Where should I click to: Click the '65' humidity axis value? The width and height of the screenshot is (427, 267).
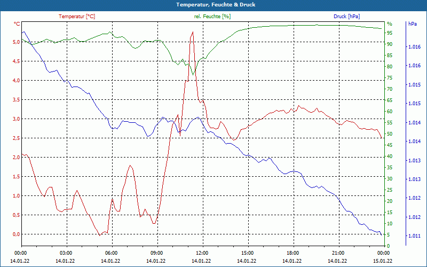coord(390,100)
